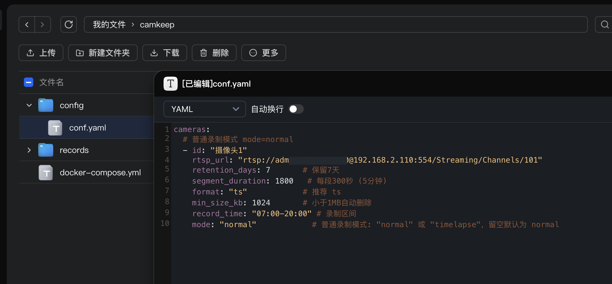This screenshot has width=612, height=284.
Task: Go forward with the right arrow button
Action: click(42, 24)
